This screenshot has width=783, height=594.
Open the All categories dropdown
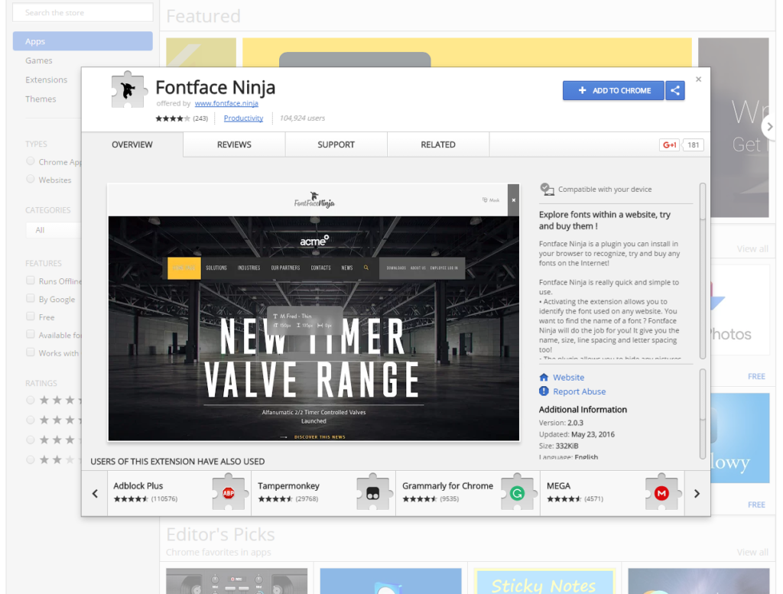54,230
